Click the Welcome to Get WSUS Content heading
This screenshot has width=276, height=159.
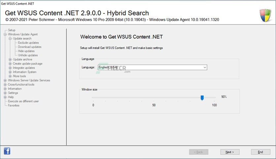click(x=121, y=37)
